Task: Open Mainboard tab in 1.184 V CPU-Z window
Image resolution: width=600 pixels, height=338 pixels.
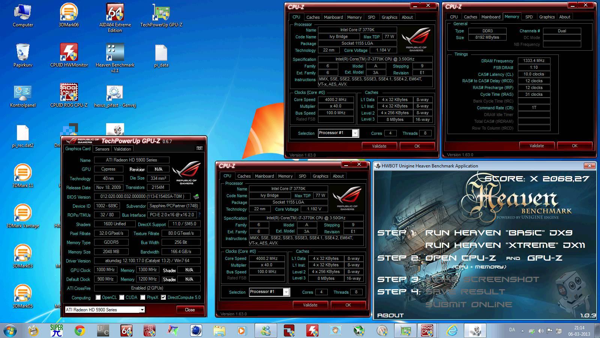Action: (x=333, y=17)
